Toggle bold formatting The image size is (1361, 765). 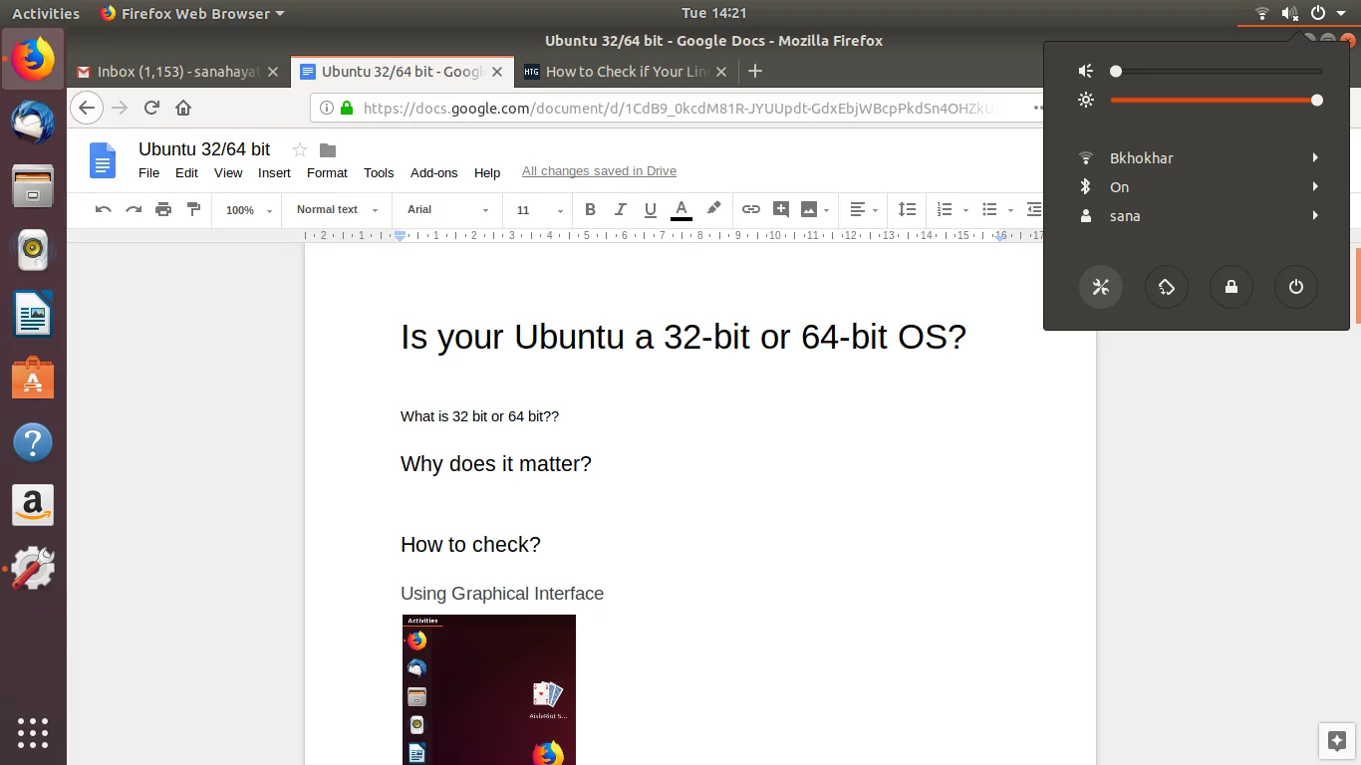(x=590, y=209)
